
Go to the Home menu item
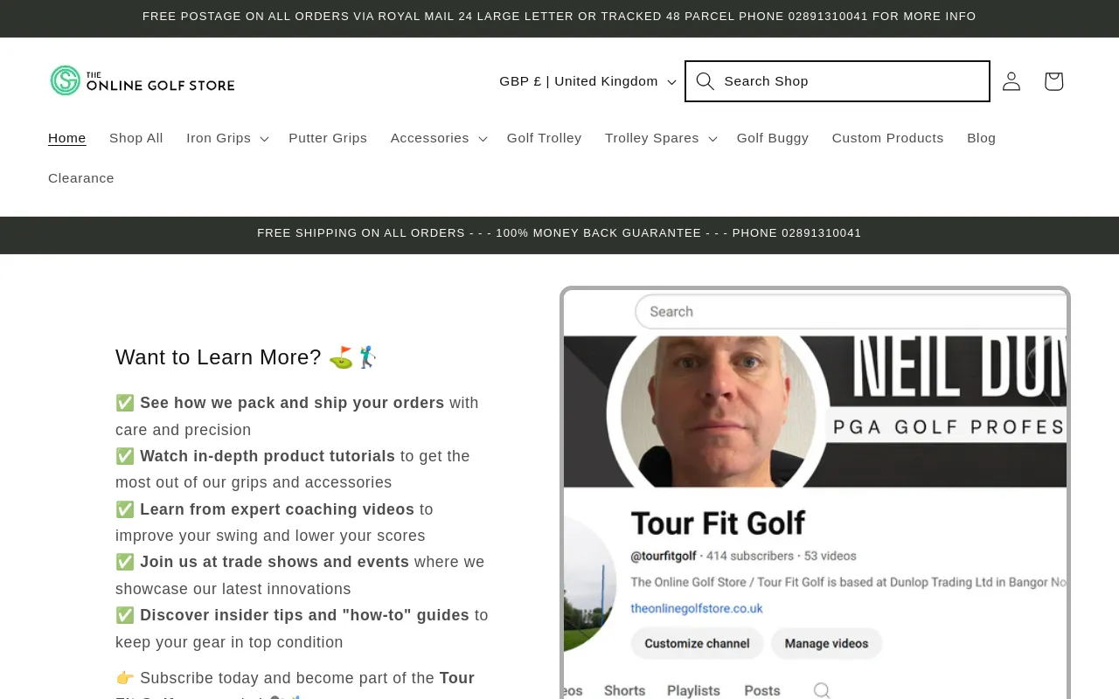click(x=67, y=138)
